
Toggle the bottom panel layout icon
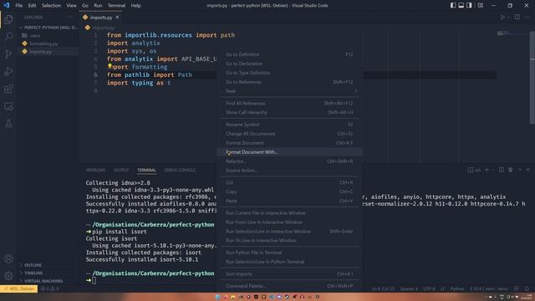point(461,6)
